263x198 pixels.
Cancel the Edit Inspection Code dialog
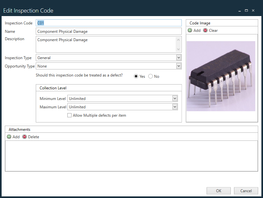click(x=246, y=191)
